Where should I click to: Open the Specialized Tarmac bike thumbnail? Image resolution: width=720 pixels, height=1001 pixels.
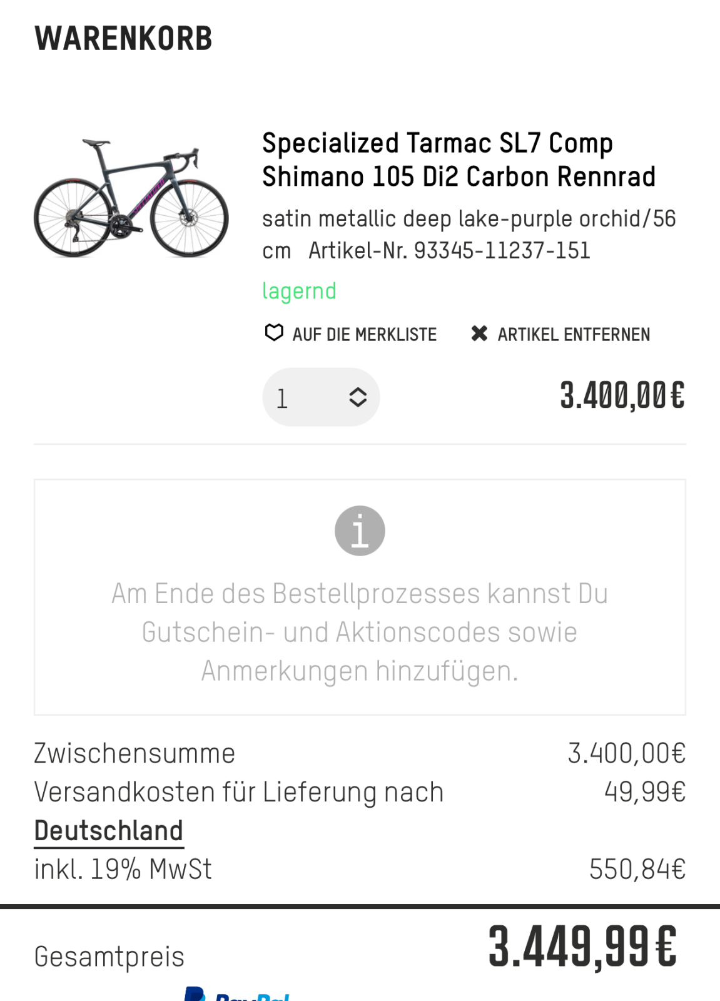pos(131,198)
